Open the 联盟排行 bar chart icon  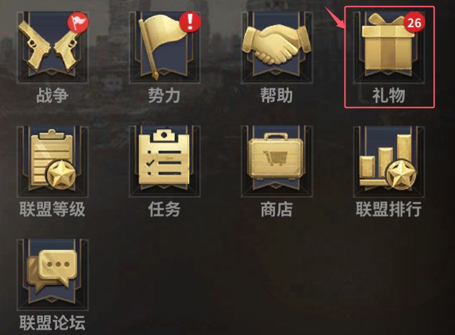click(389, 162)
